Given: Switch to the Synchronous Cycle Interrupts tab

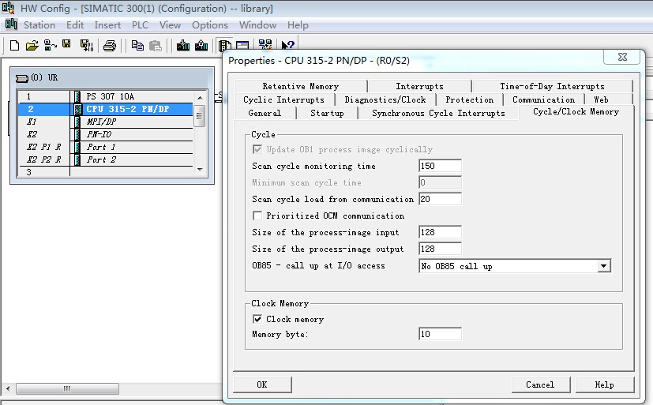Looking at the screenshot, I should (438, 113).
